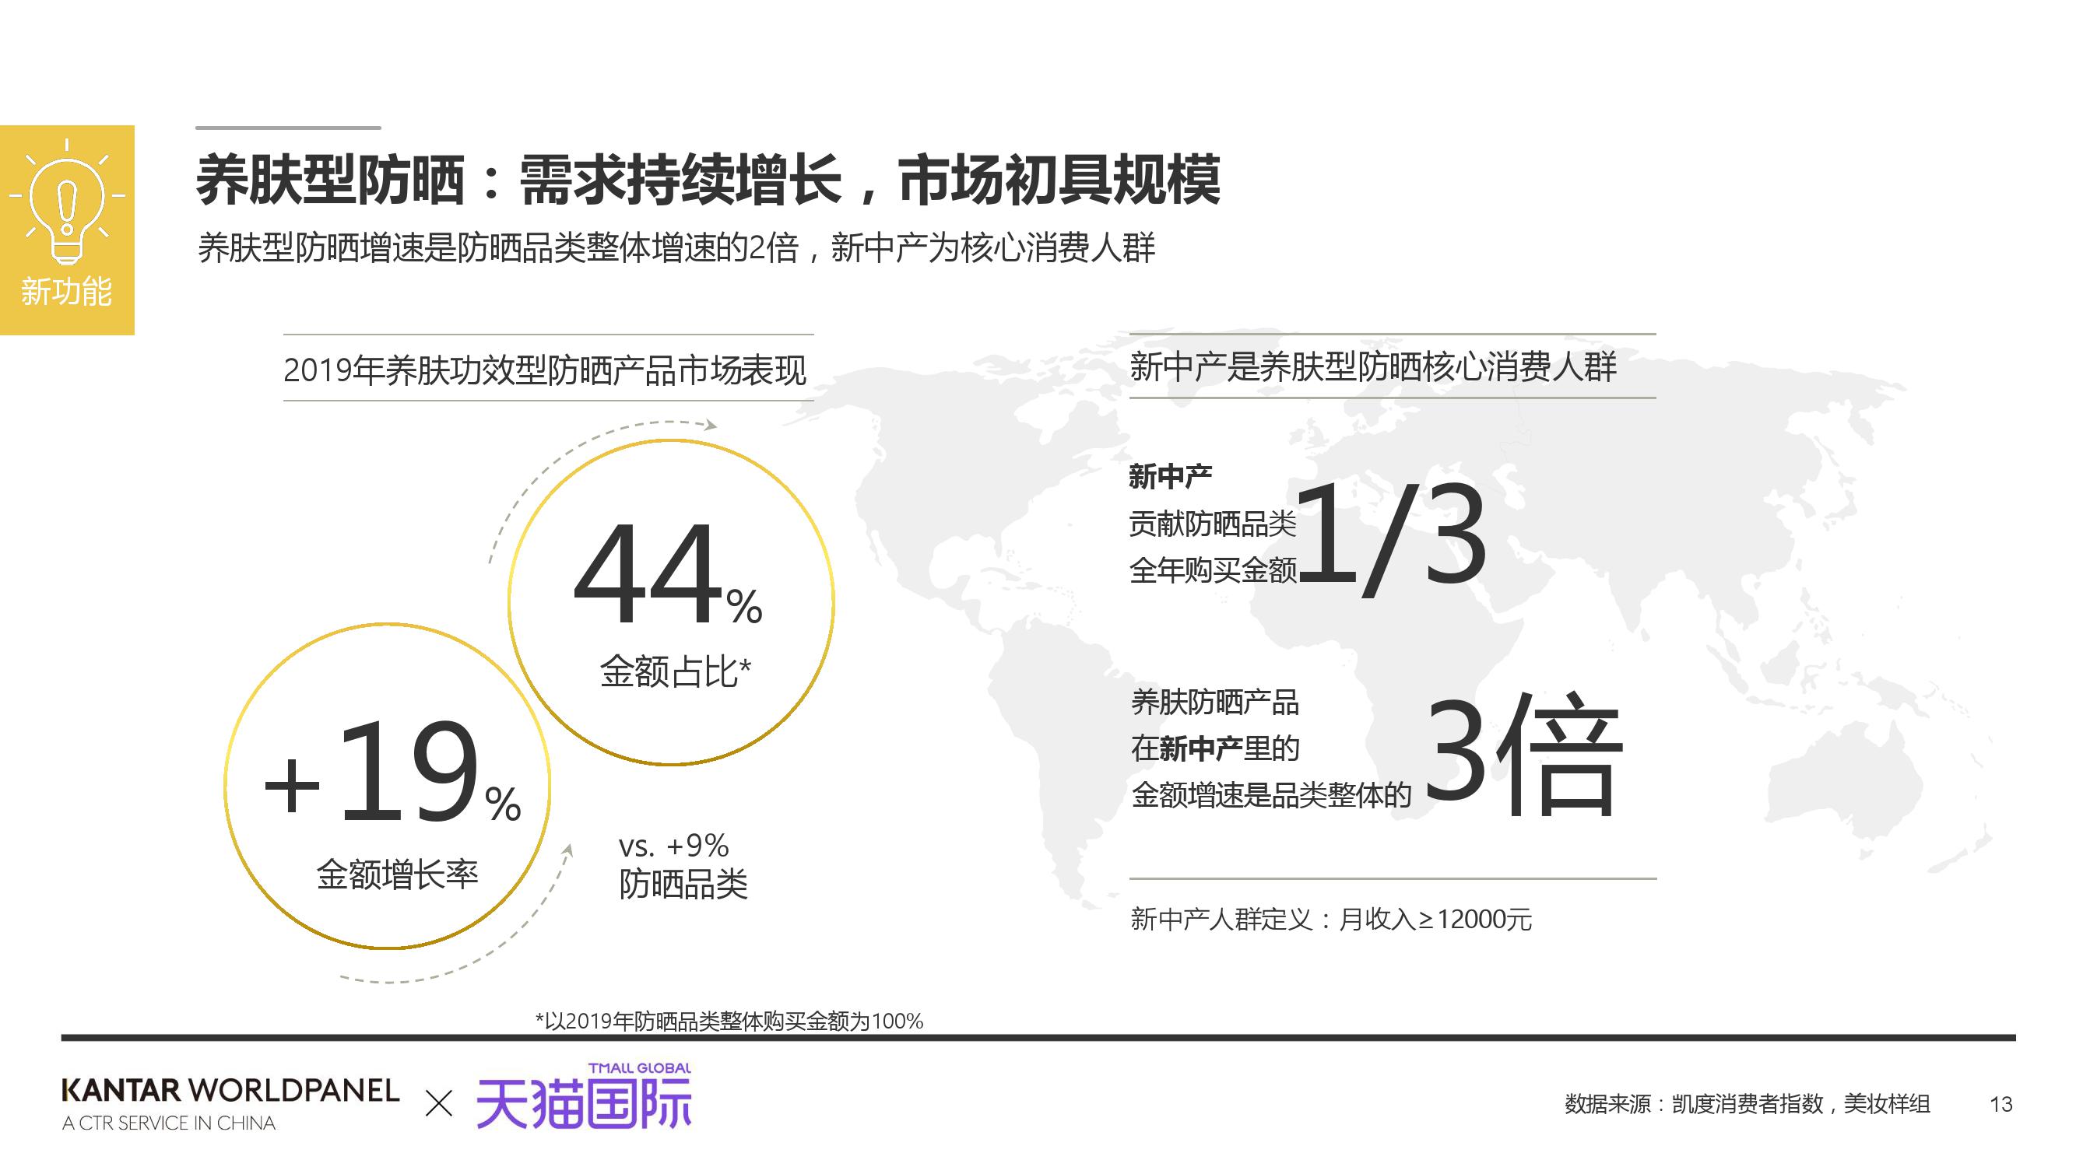The image size is (2076, 1167).
Task: Click the X symbol between the logos
Action: [x=438, y=1102]
